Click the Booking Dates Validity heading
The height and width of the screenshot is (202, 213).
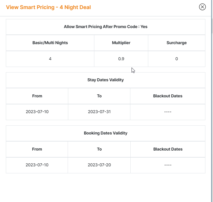pyautogui.click(x=105, y=133)
